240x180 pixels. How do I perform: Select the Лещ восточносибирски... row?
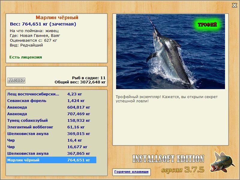(x=51, y=94)
